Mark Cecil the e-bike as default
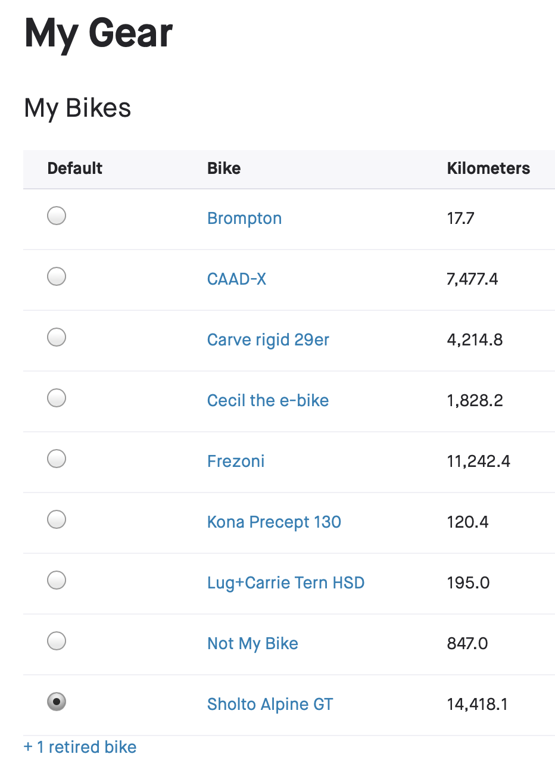The height and width of the screenshot is (779, 555). coord(57,398)
